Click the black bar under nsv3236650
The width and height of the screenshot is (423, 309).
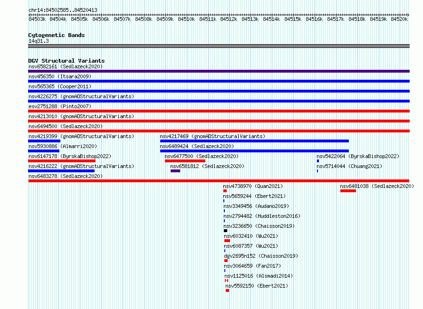tap(226, 231)
